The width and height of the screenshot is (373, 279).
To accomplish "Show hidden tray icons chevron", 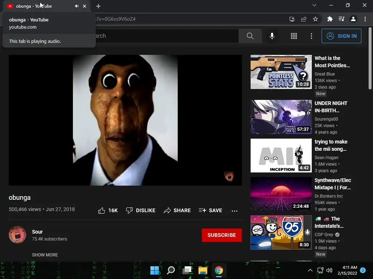I will point(310,270).
